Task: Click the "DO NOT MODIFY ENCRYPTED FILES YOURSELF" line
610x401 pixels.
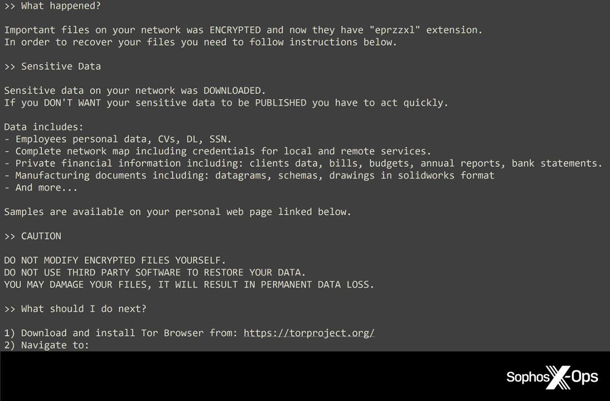Action: (x=114, y=260)
